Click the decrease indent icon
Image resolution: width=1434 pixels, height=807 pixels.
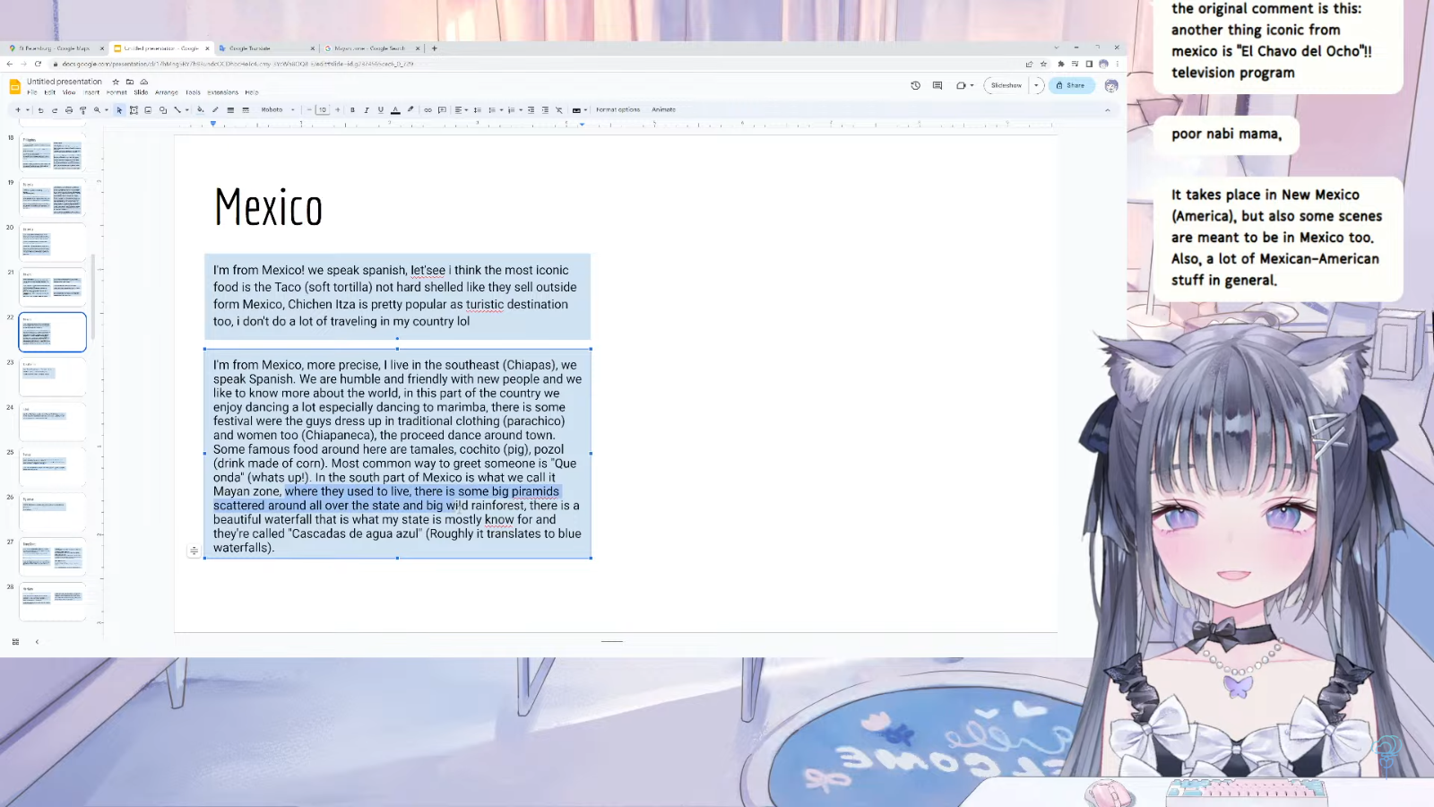tap(531, 109)
